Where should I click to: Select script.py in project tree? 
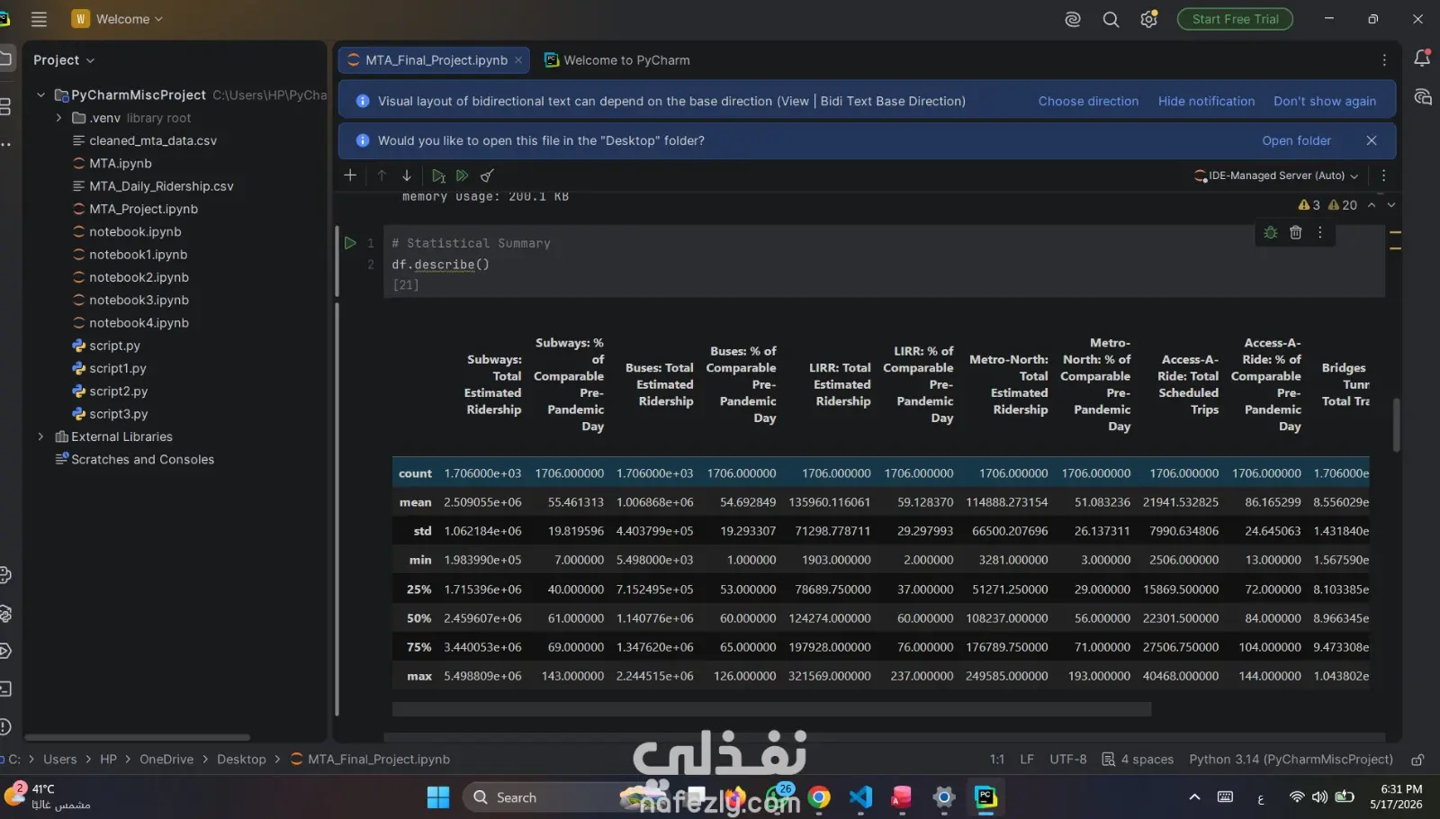114,346
